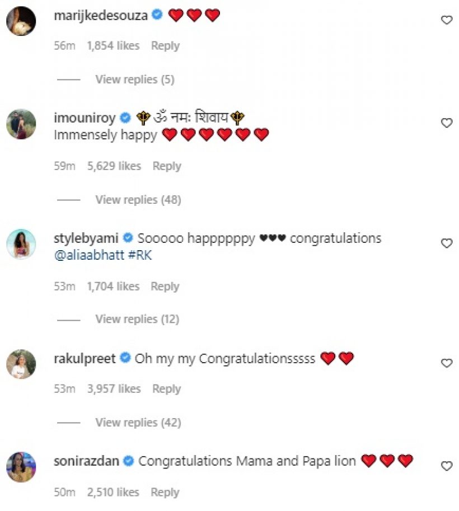Expand the 5 replies under marijkedesouza
The height and width of the screenshot is (511, 459).
point(134,79)
